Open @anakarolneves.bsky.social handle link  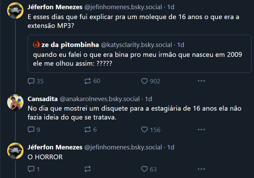click(x=100, y=99)
